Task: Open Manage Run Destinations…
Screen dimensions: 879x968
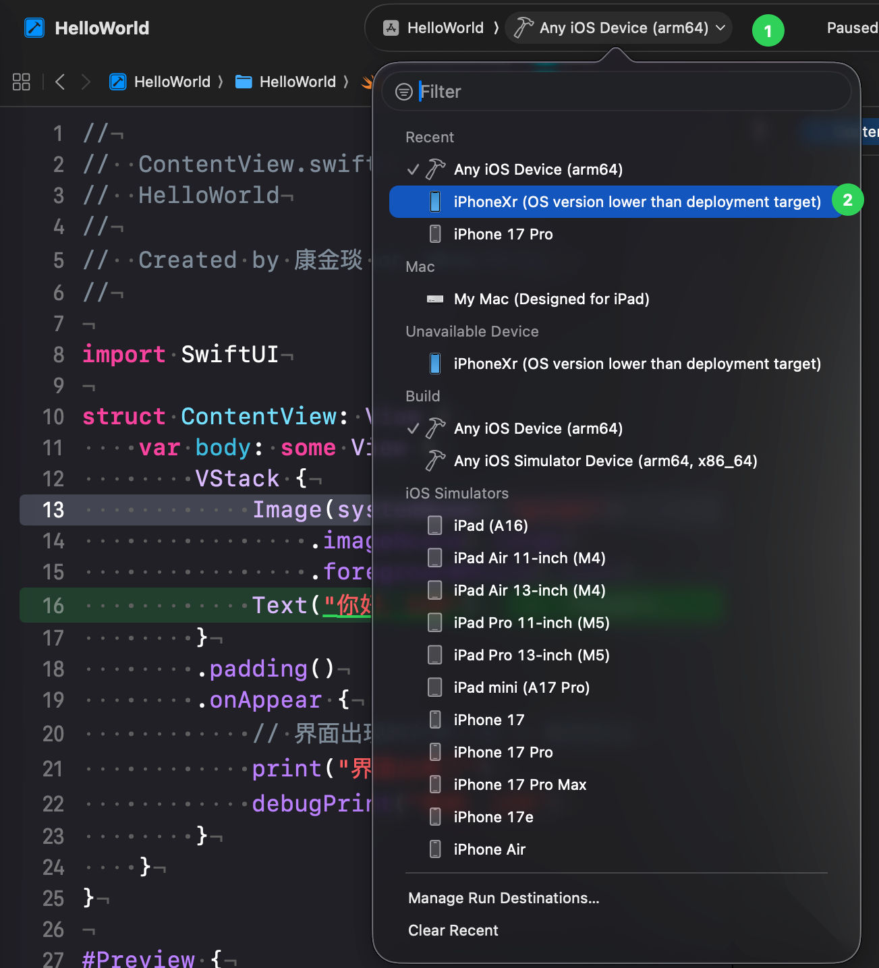Action: pyautogui.click(x=504, y=898)
